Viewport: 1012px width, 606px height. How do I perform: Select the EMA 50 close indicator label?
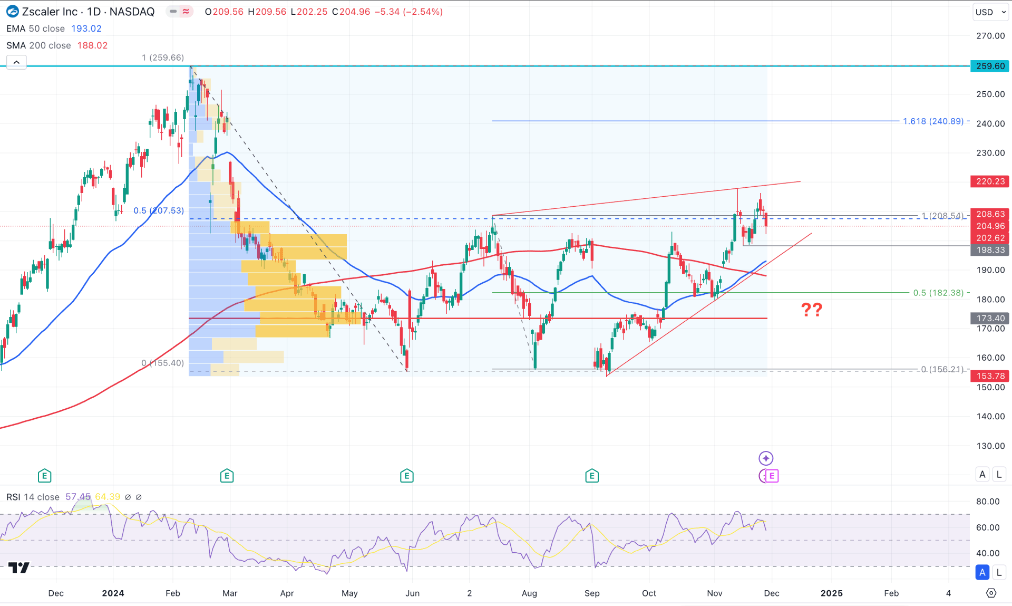(x=35, y=28)
